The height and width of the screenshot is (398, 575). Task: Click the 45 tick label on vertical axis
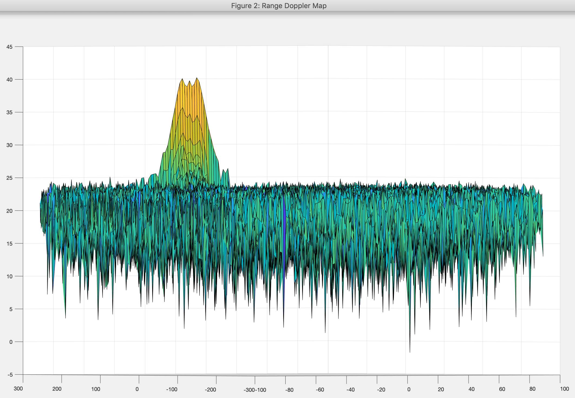click(9, 47)
